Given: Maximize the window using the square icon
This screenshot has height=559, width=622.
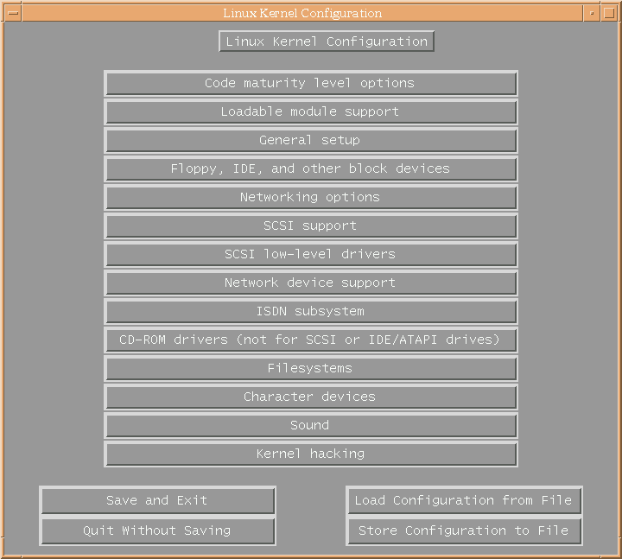Looking at the screenshot, I should 609,13.
